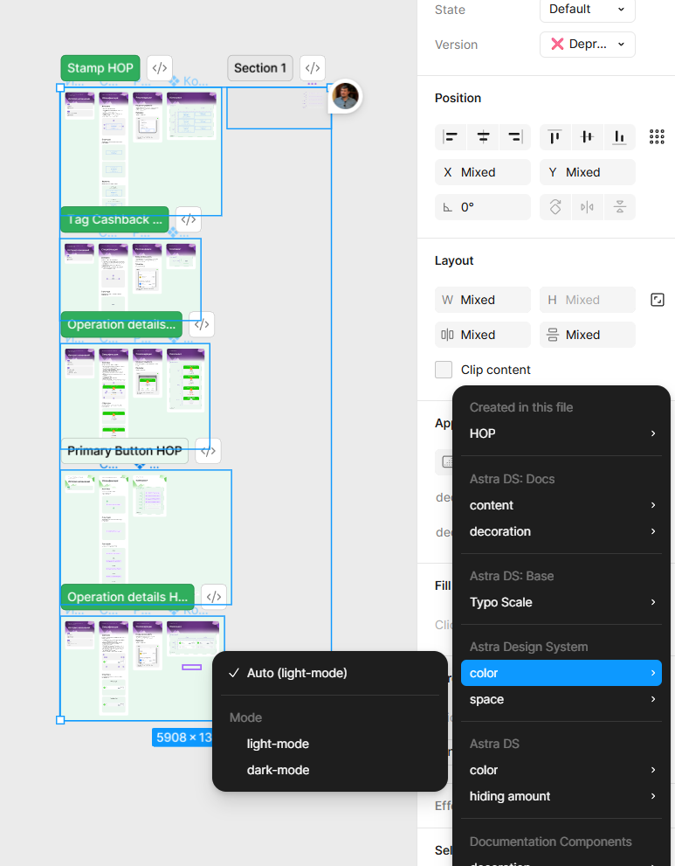Click the X position field
The image size is (675, 866).
tap(483, 172)
